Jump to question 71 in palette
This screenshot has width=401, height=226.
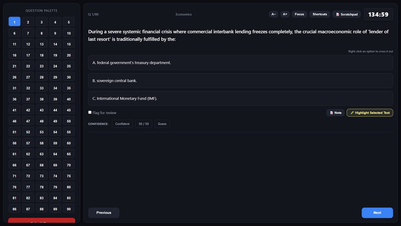tap(14, 175)
